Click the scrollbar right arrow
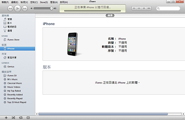The image size is (185, 120). [x=183, y=114]
